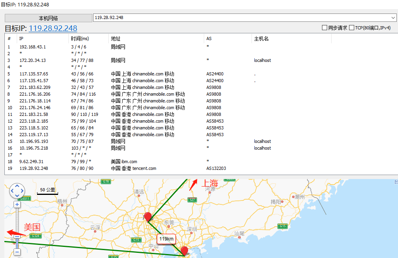Screen dimensions: 398x258
Task: Click the 50 公里 map scale bar
Action: 47,191
